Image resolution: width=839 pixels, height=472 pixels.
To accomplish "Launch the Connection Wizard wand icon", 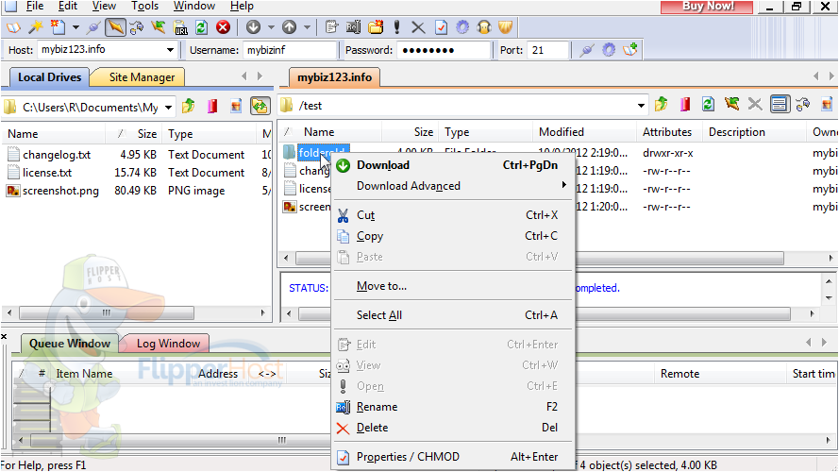I will point(35,26).
